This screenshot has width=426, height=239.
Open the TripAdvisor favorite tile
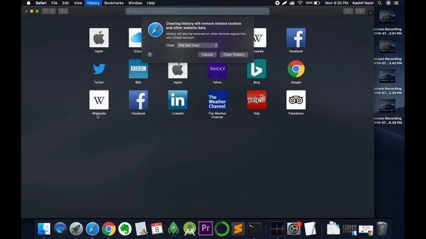tap(296, 100)
